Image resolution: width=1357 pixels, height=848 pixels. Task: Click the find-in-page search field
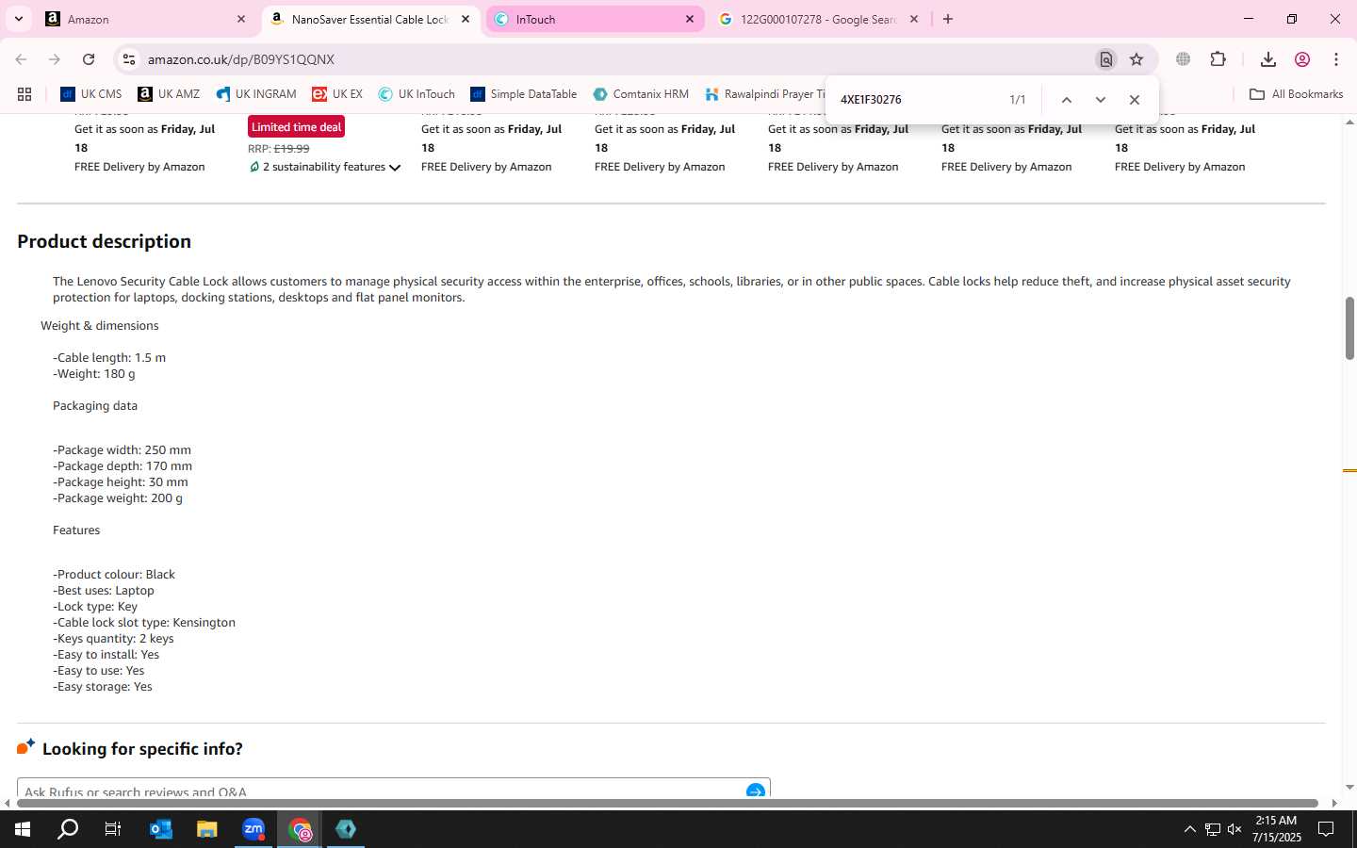coord(919,100)
